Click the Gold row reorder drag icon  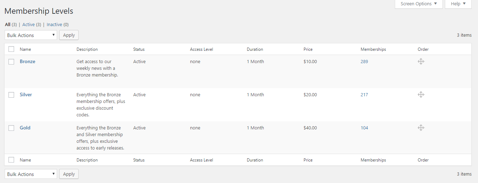tap(421, 128)
